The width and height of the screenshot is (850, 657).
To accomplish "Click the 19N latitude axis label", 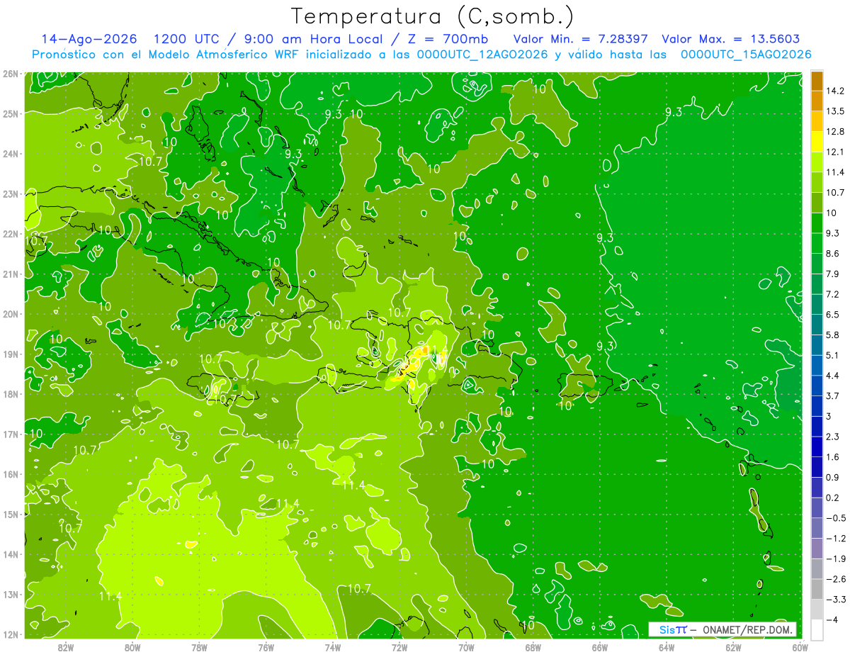I will coord(10,354).
